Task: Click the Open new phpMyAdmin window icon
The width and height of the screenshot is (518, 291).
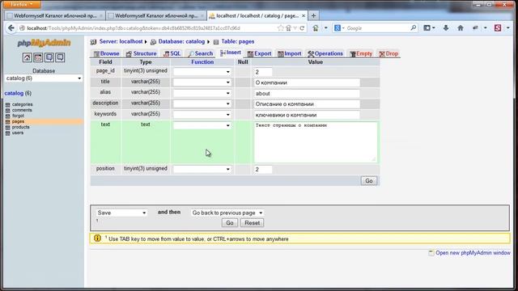Action: [x=431, y=253]
